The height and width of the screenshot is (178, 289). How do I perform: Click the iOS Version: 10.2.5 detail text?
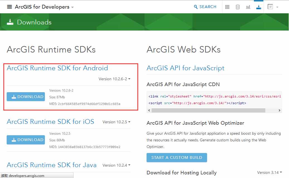pyautogui.click(x=60, y=134)
